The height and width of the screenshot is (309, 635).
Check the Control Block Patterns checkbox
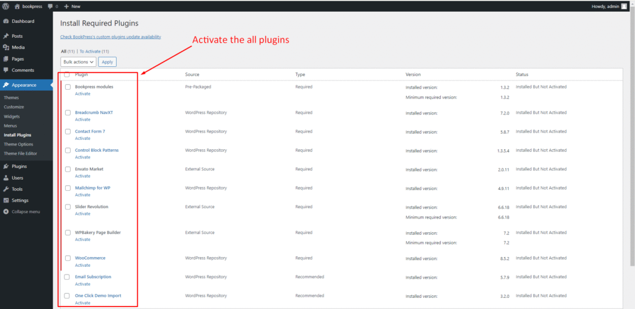tap(68, 150)
